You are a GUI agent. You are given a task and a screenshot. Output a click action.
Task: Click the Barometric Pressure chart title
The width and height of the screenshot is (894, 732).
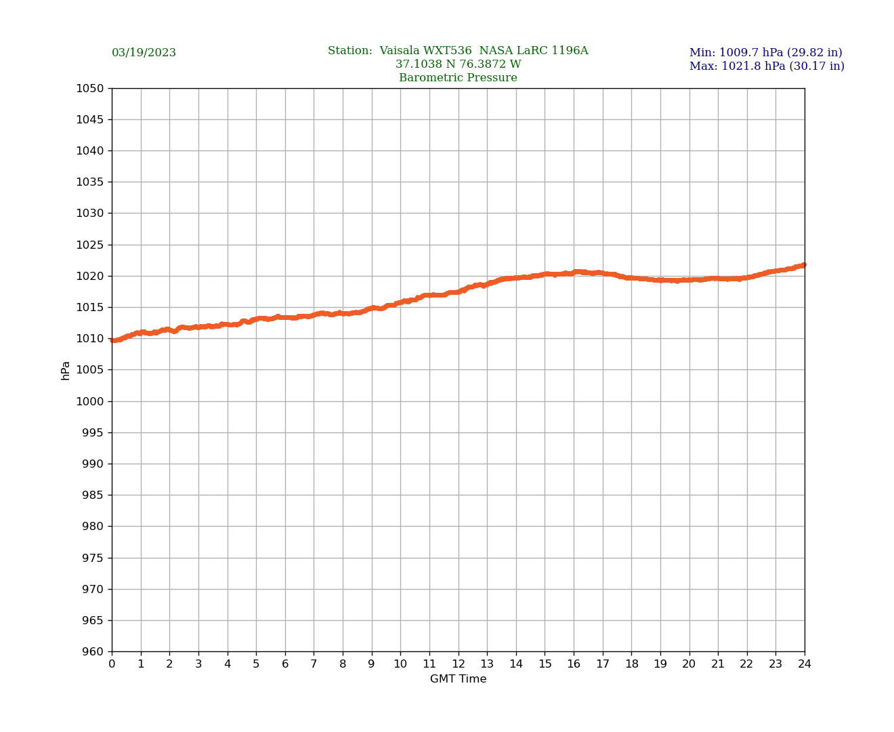pos(458,78)
